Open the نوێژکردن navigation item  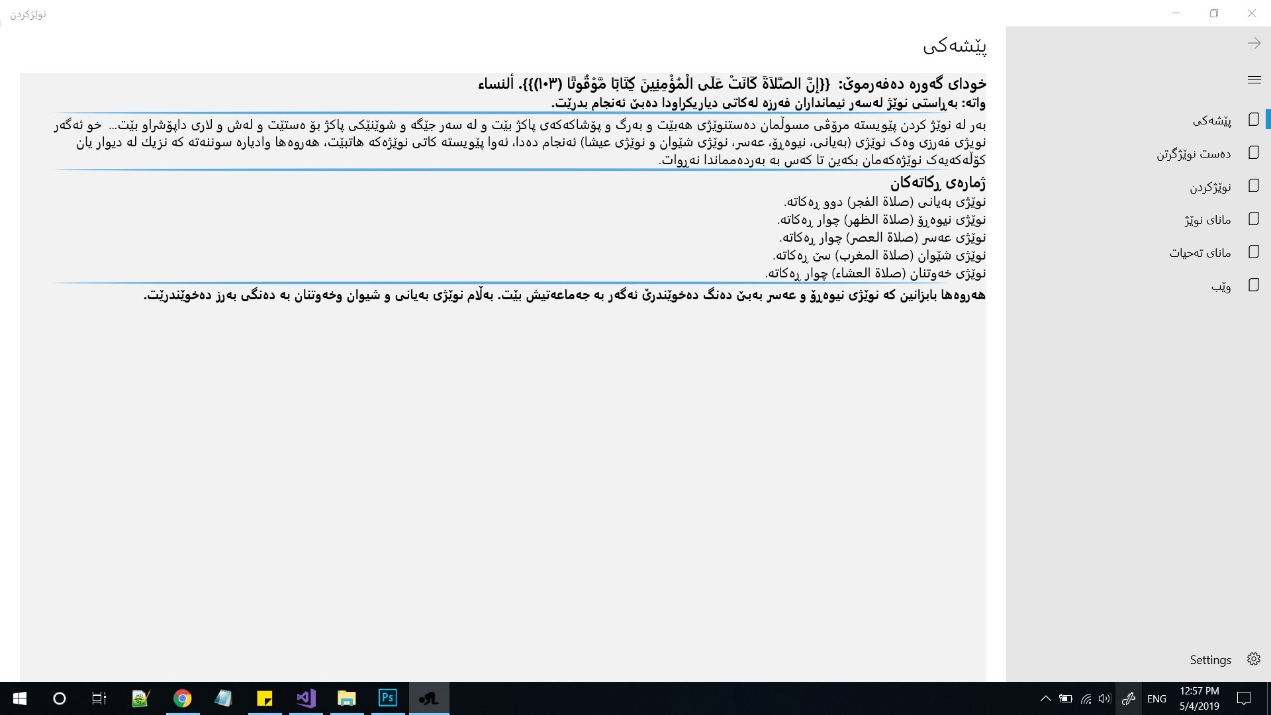click(x=1210, y=187)
